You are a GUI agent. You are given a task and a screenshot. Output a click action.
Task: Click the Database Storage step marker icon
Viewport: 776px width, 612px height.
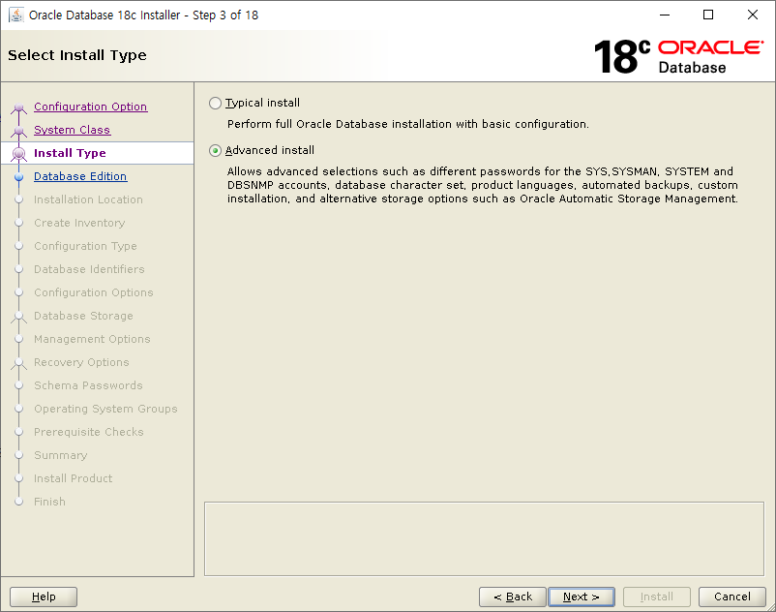click(x=18, y=317)
